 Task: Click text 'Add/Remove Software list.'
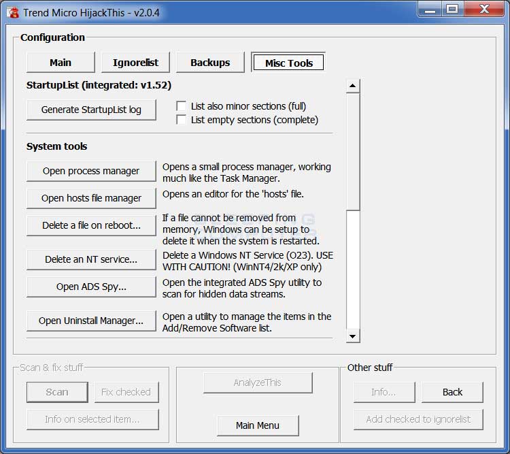pos(217,328)
